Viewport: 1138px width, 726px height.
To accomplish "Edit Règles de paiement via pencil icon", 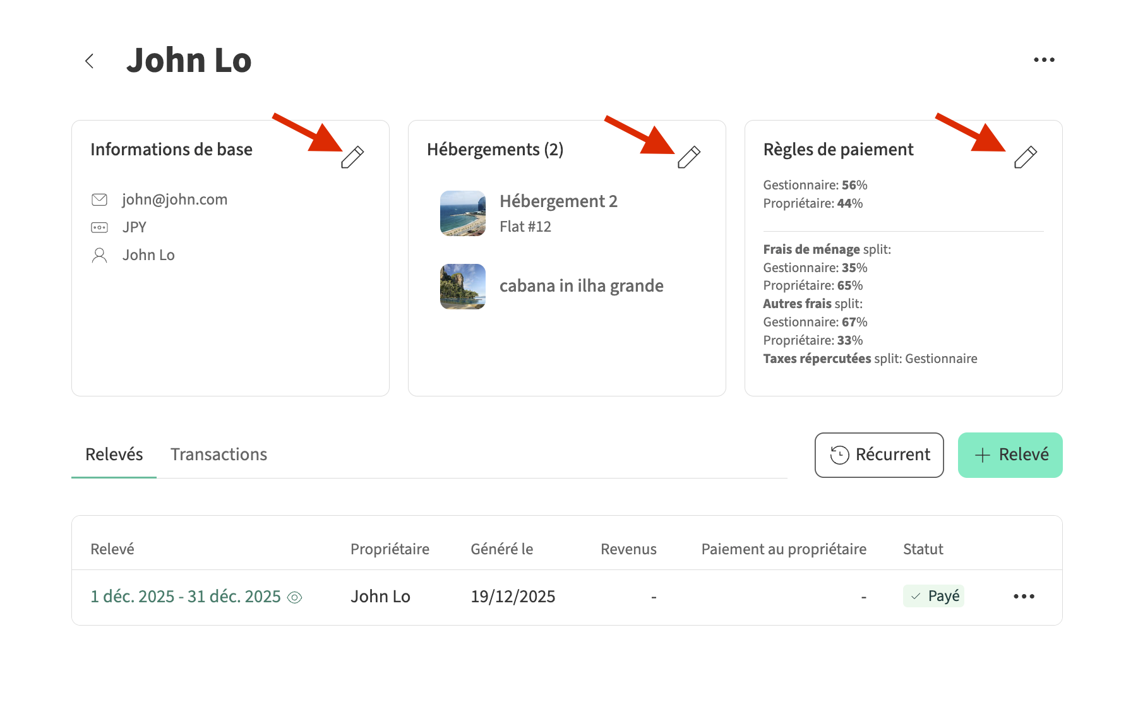I will 1026,157.
